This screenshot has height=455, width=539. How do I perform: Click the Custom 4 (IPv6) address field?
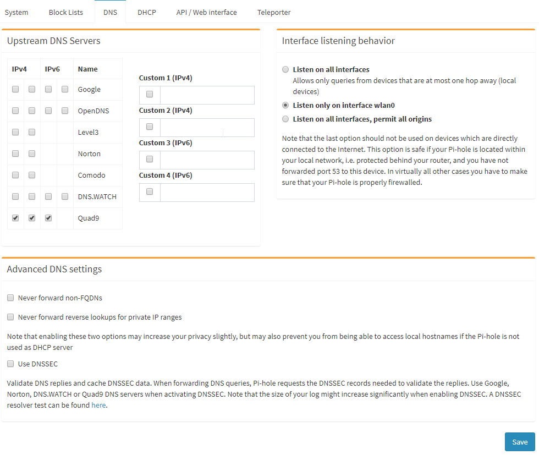[x=207, y=192]
